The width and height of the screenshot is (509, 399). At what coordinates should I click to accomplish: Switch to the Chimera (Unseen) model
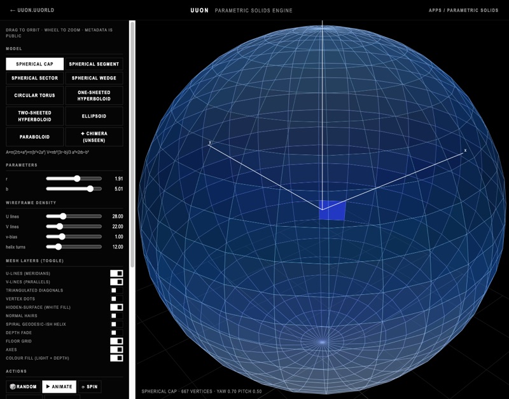(94, 137)
